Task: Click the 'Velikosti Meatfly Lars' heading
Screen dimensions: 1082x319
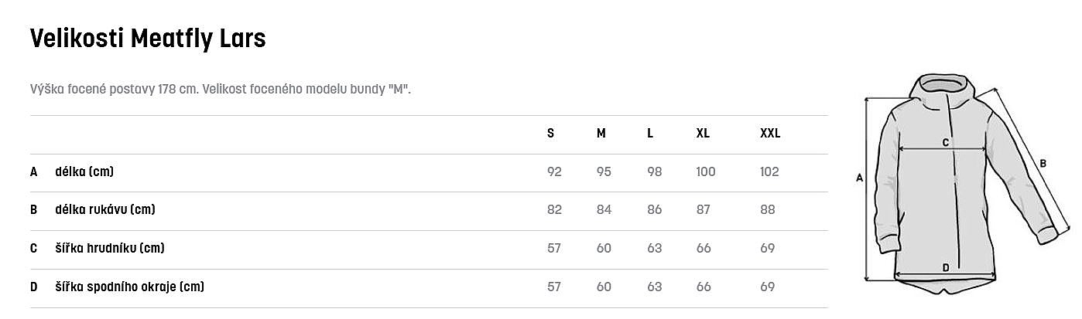Action: tap(148, 38)
